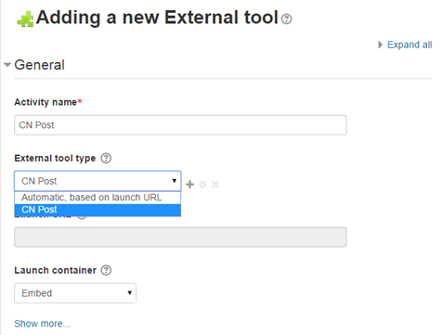Viewport: 442px width, 335px height.
Task: Click help icon next to Launch container
Action: (x=106, y=270)
